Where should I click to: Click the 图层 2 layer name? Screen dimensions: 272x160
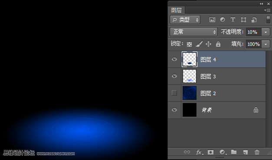[208, 93]
